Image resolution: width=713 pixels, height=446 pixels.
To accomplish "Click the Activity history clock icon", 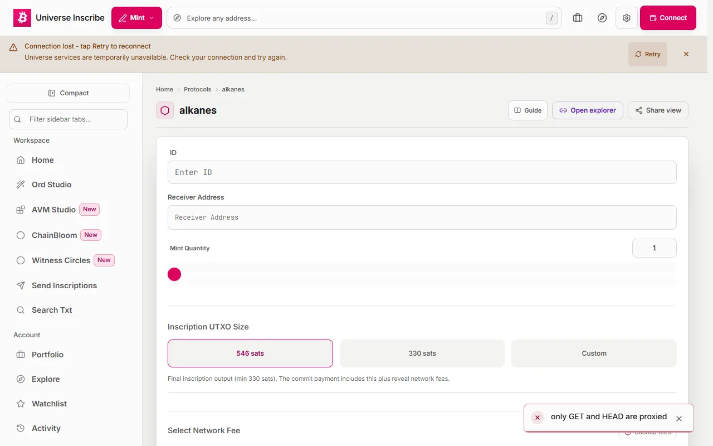I will click(21, 428).
